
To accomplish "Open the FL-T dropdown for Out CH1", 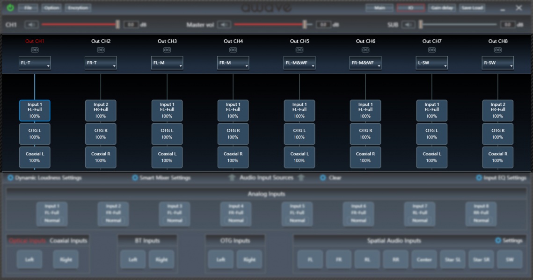I will point(35,63).
